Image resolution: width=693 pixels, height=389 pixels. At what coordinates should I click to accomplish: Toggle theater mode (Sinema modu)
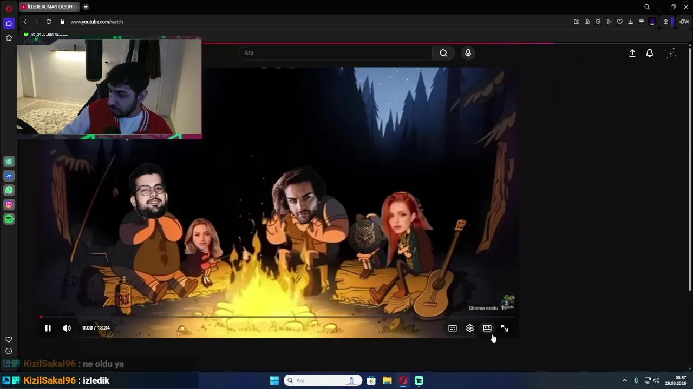[487, 328]
